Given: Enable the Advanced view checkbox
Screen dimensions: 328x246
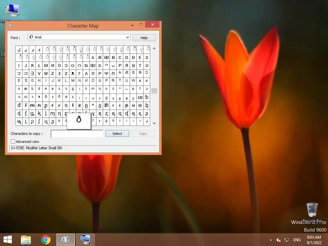Looking at the screenshot, I should [13, 142].
